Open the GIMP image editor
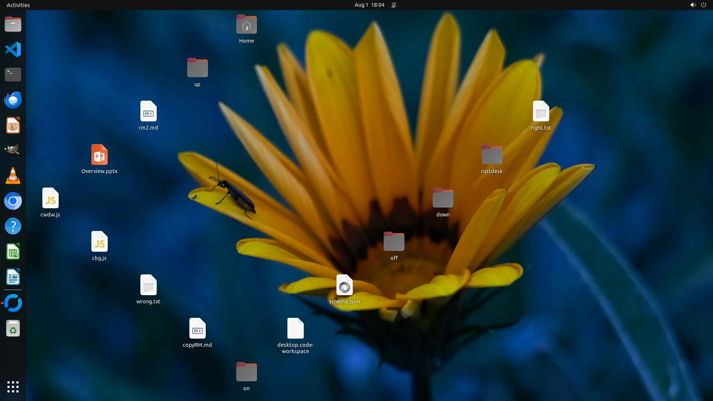This screenshot has width=713, height=401. (x=13, y=150)
